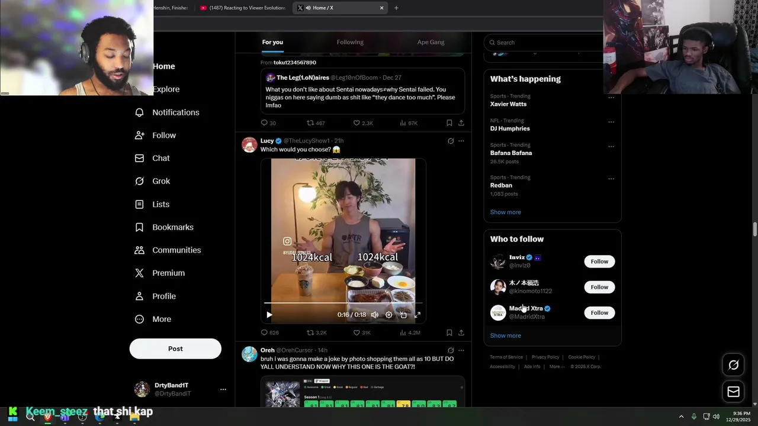
Task: Enter fullscreen on Lucy's video
Action: tap(417, 315)
